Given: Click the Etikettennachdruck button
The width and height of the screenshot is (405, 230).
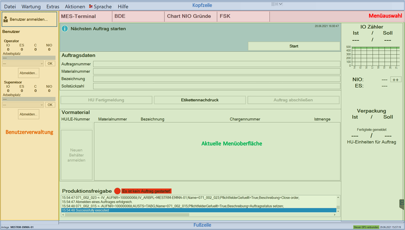Looking at the screenshot, I should tap(200, 100).
